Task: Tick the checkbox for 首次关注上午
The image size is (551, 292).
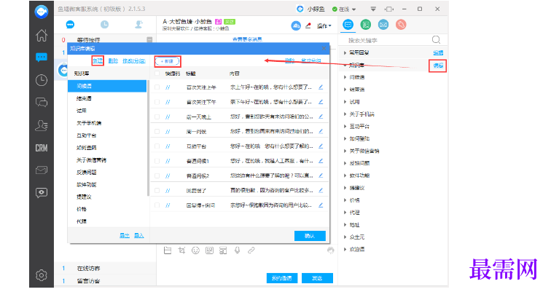Action: point(157,87)
